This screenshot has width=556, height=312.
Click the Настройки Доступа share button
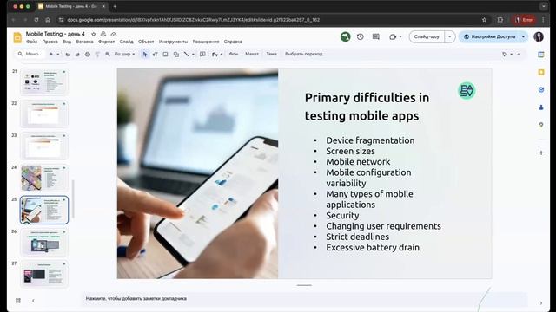491,36
